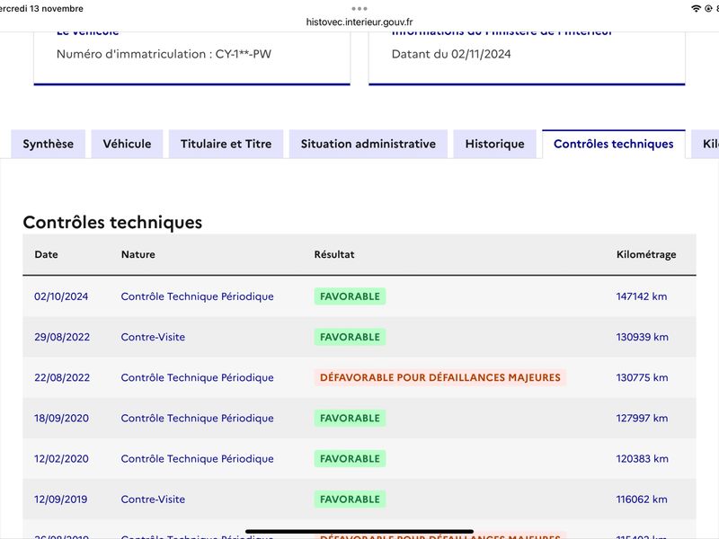Select the Contrôles techniques tab
The width and height of the screenshot is (719, 539).
coord(614,144)
